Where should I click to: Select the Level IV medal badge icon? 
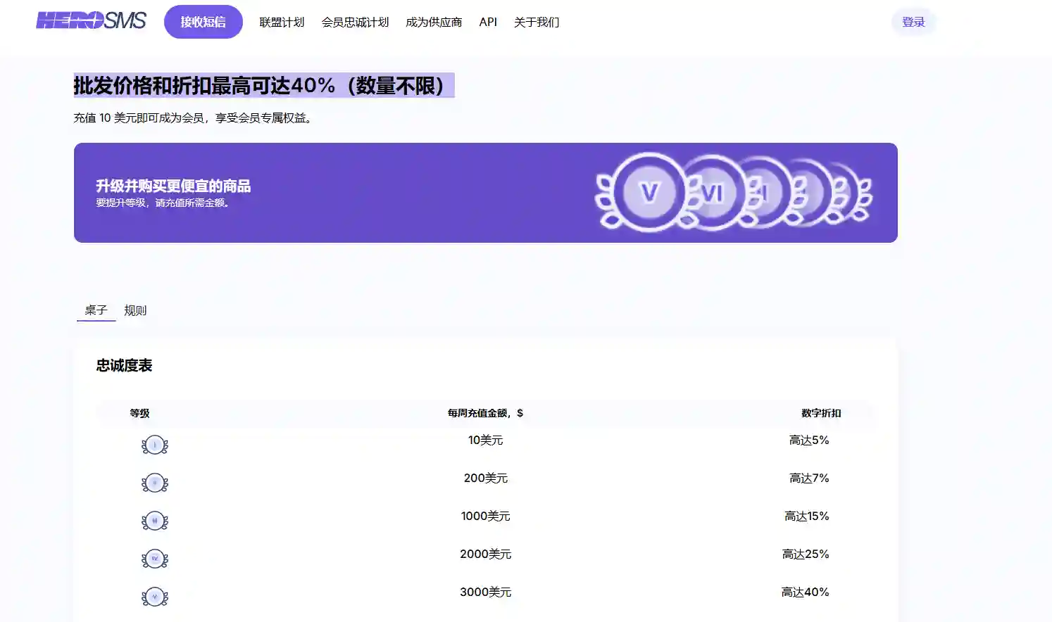pyautogui.click(x=155, y=559)
